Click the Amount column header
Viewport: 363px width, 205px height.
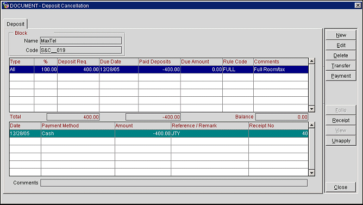[x=143, y=126]
